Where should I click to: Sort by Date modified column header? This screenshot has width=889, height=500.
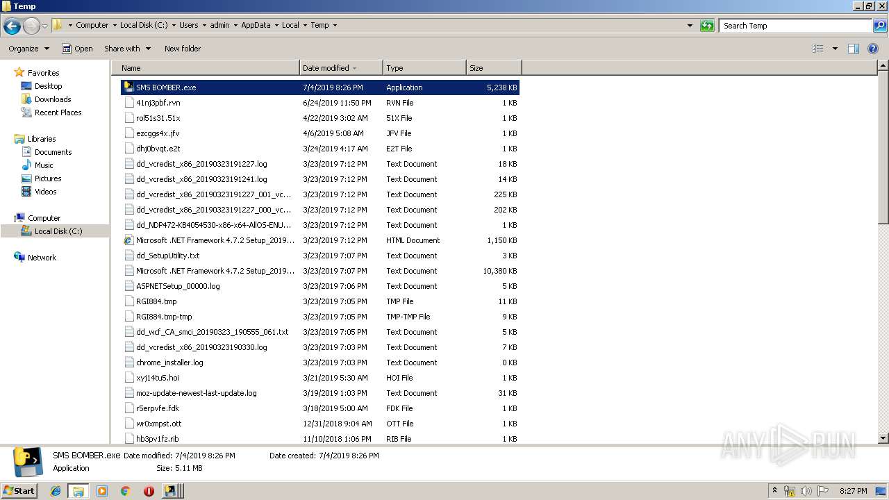point(341,68)
